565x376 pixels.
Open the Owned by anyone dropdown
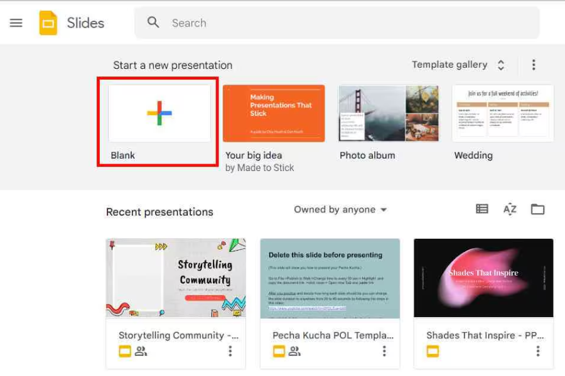(340, 210)
